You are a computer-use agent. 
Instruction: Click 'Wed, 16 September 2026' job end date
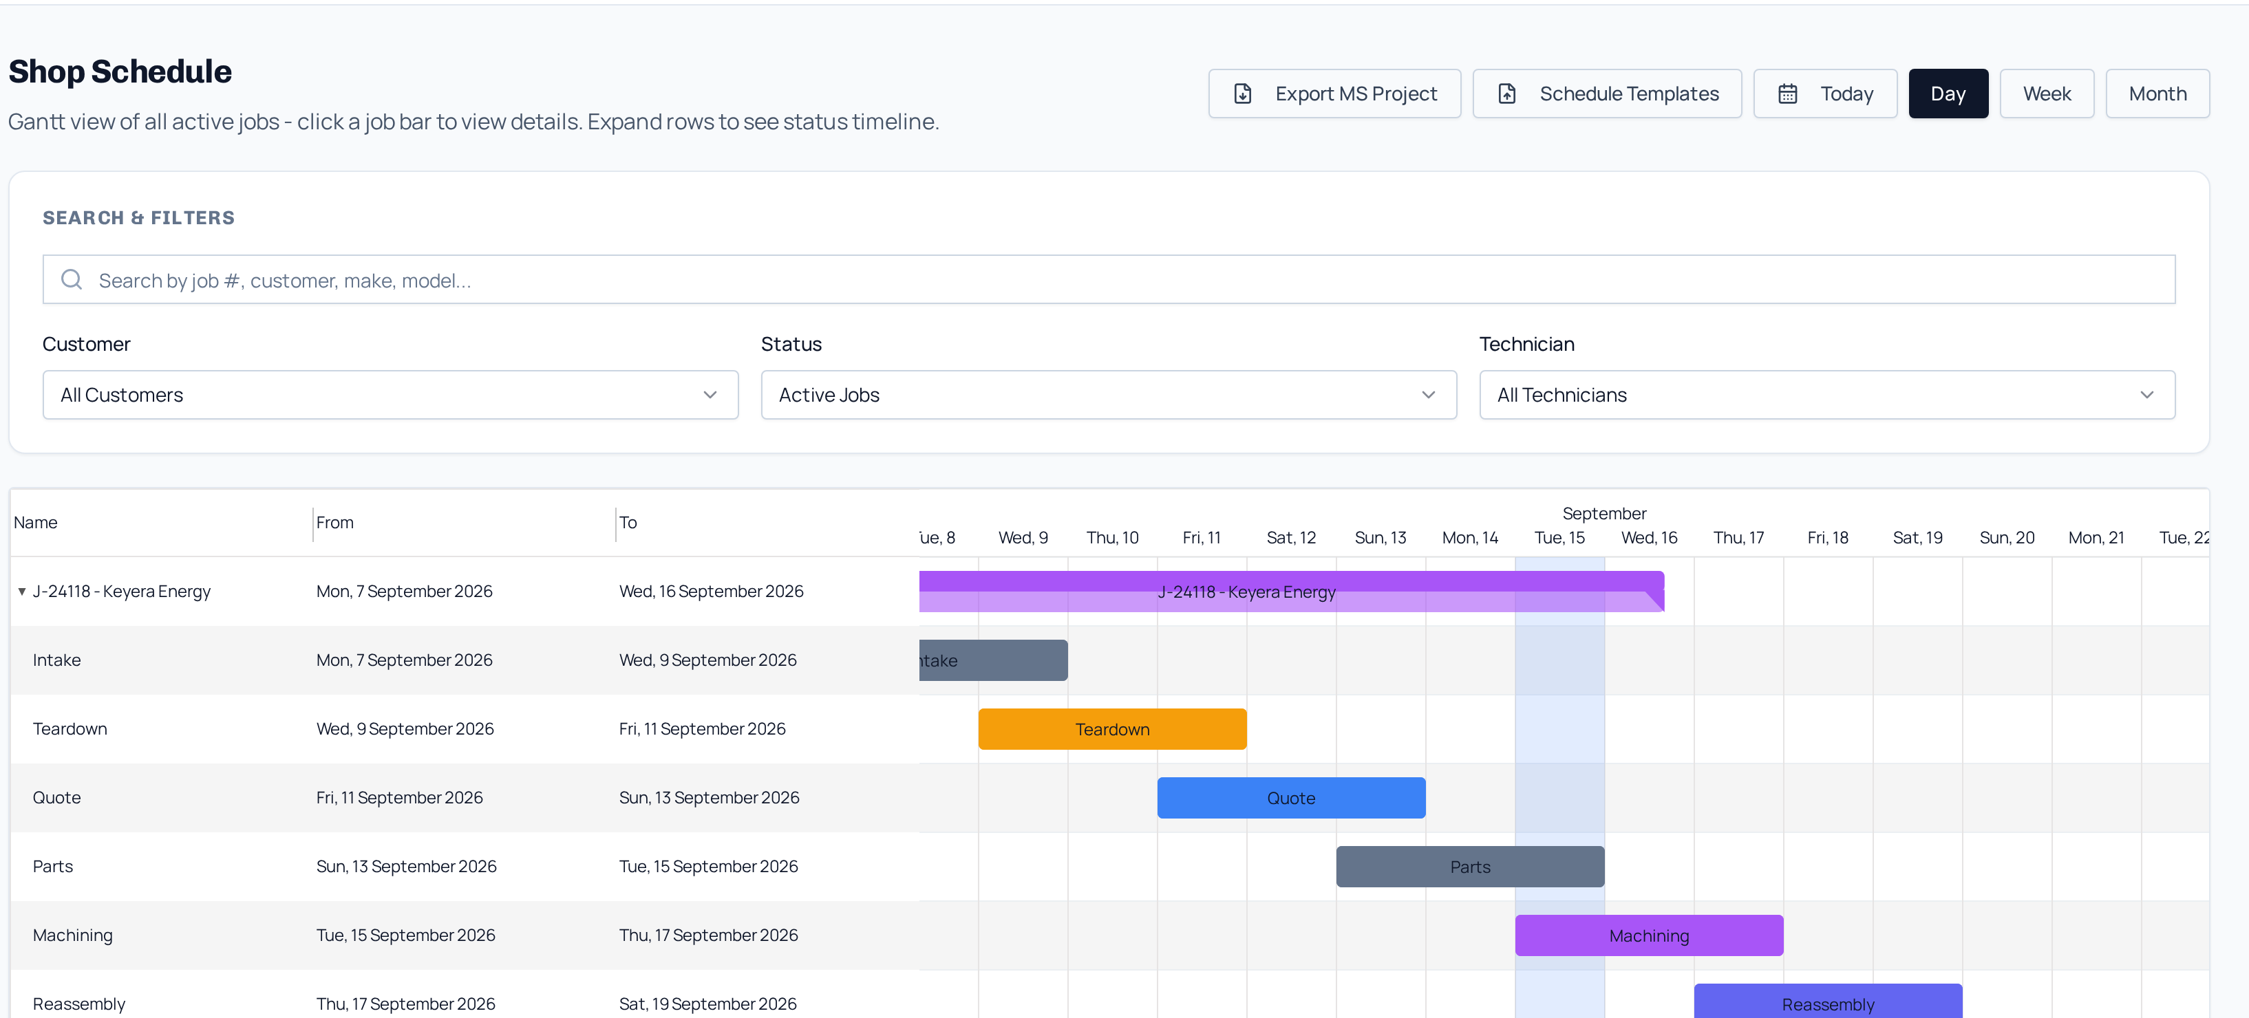[712, 592]
